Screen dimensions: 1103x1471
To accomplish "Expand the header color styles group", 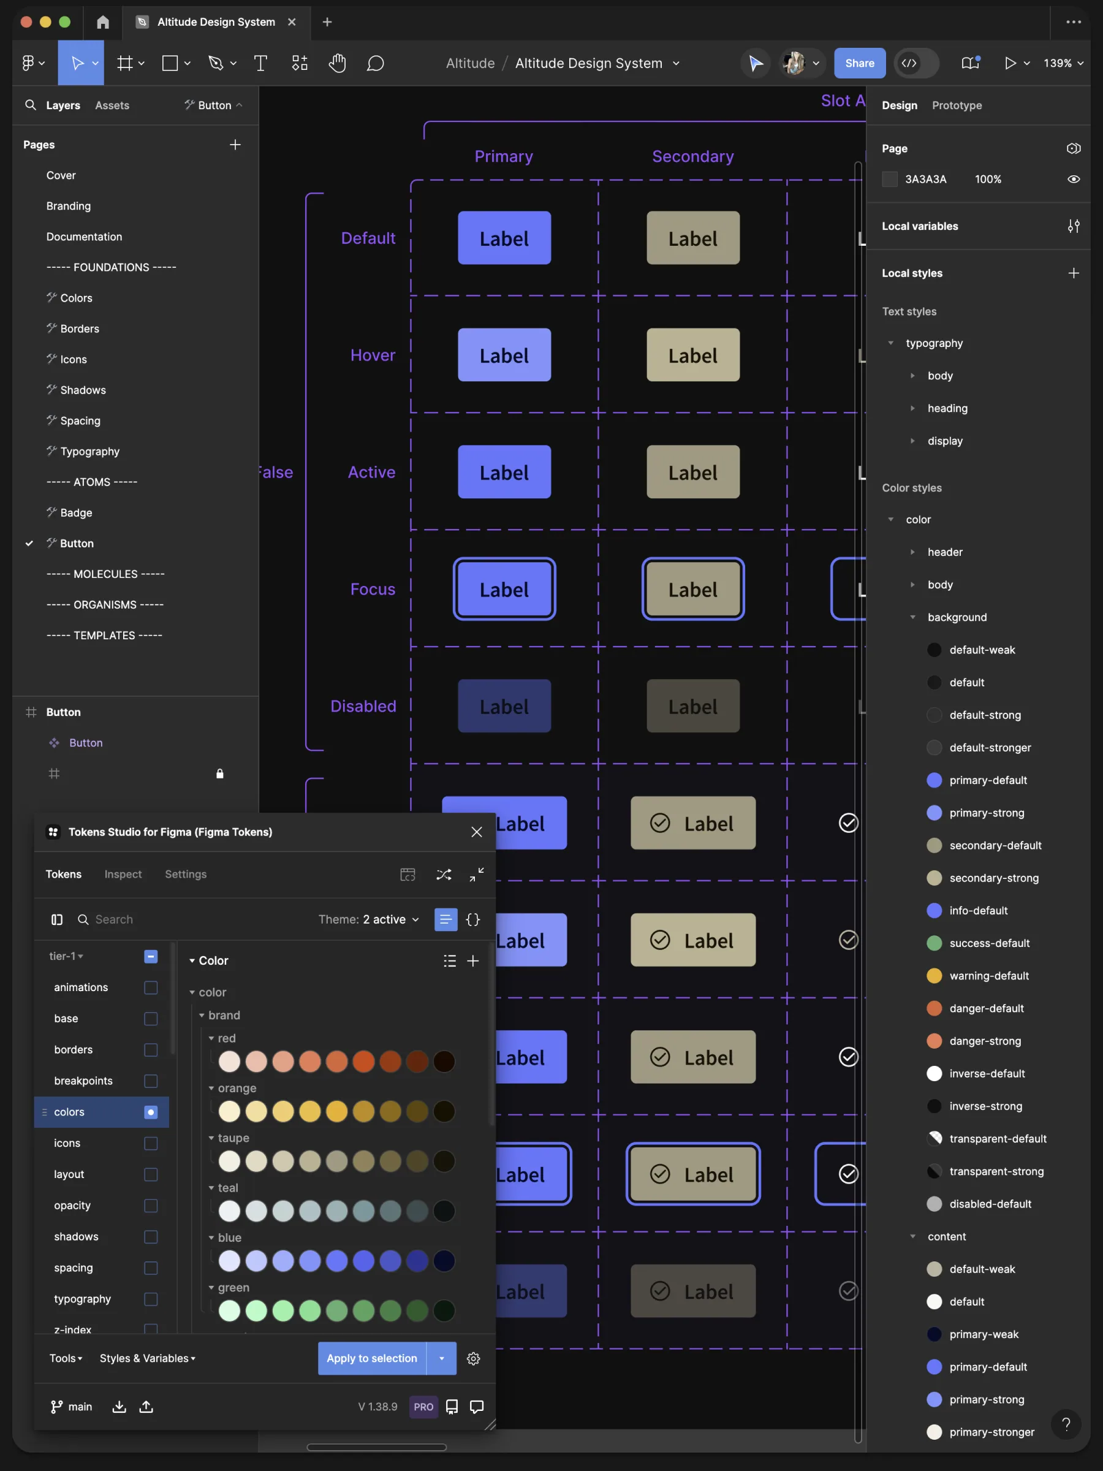I will click(912, 552).
